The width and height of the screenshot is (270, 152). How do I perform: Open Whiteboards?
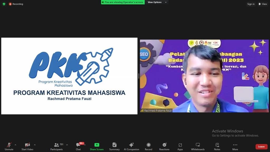pos(198,146)
